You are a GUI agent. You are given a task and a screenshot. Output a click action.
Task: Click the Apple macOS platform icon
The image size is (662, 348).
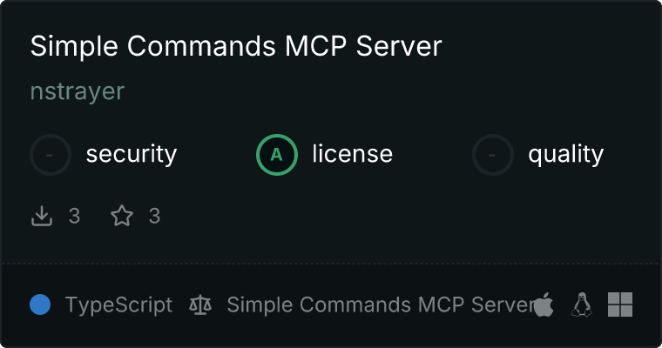pyautogui.click(x=544, y=304)
